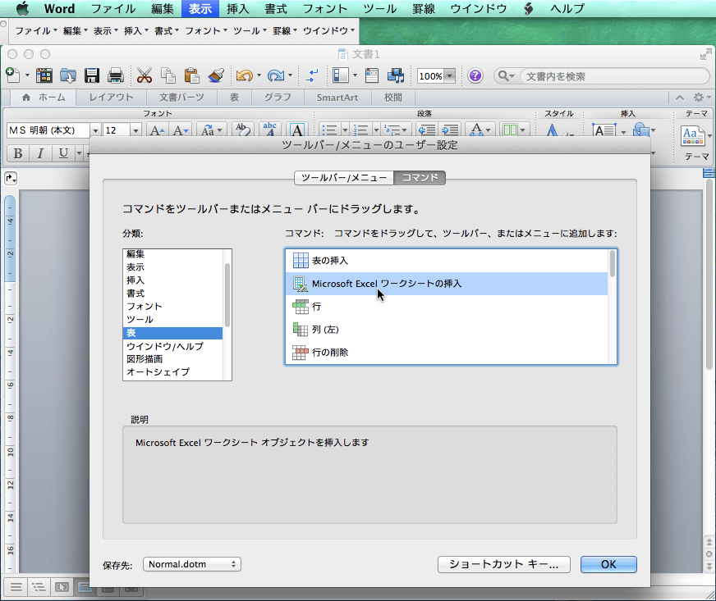Click the draft view button at bottom left
This screenshot has width=716, height=601.
point(16,587)
